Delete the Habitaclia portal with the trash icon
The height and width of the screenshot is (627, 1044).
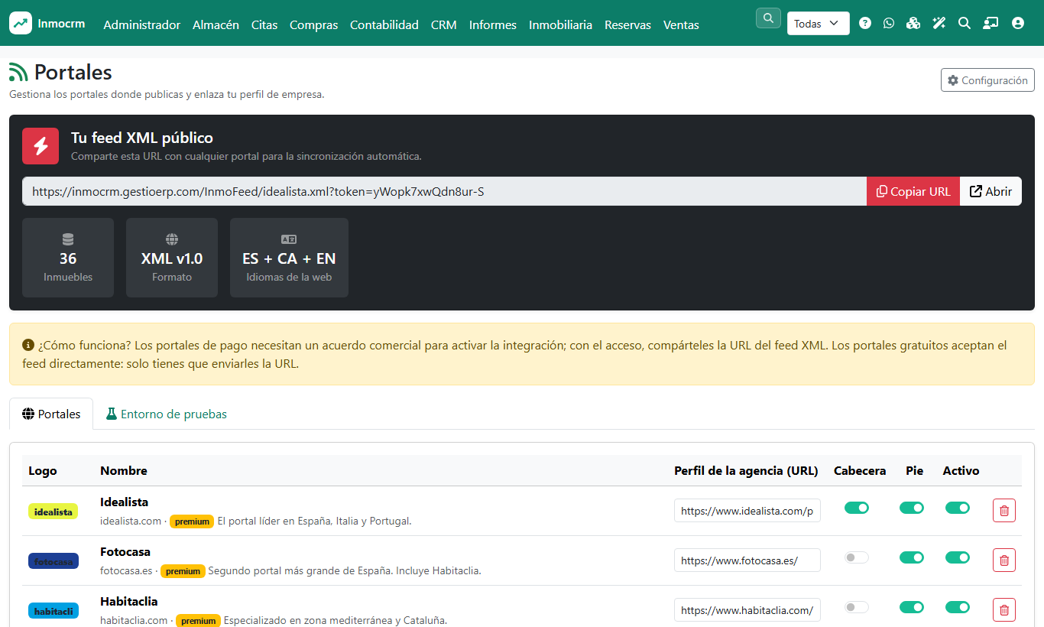1004,610
